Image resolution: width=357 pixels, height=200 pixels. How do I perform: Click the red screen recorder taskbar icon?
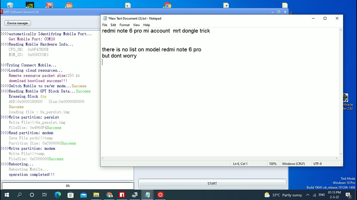pos(160,195)
